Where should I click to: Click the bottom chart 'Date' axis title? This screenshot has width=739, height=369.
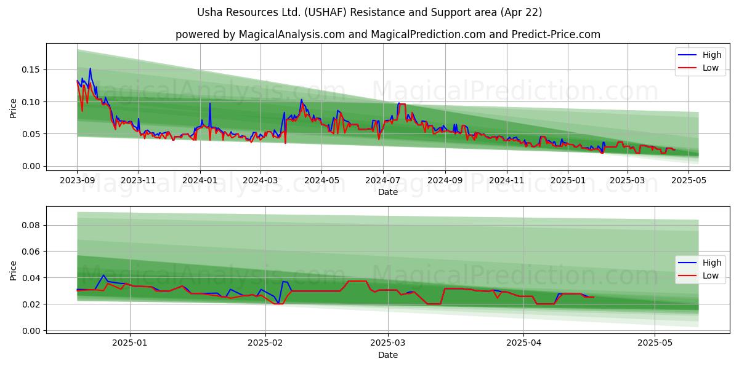click(x=388, y=355)
